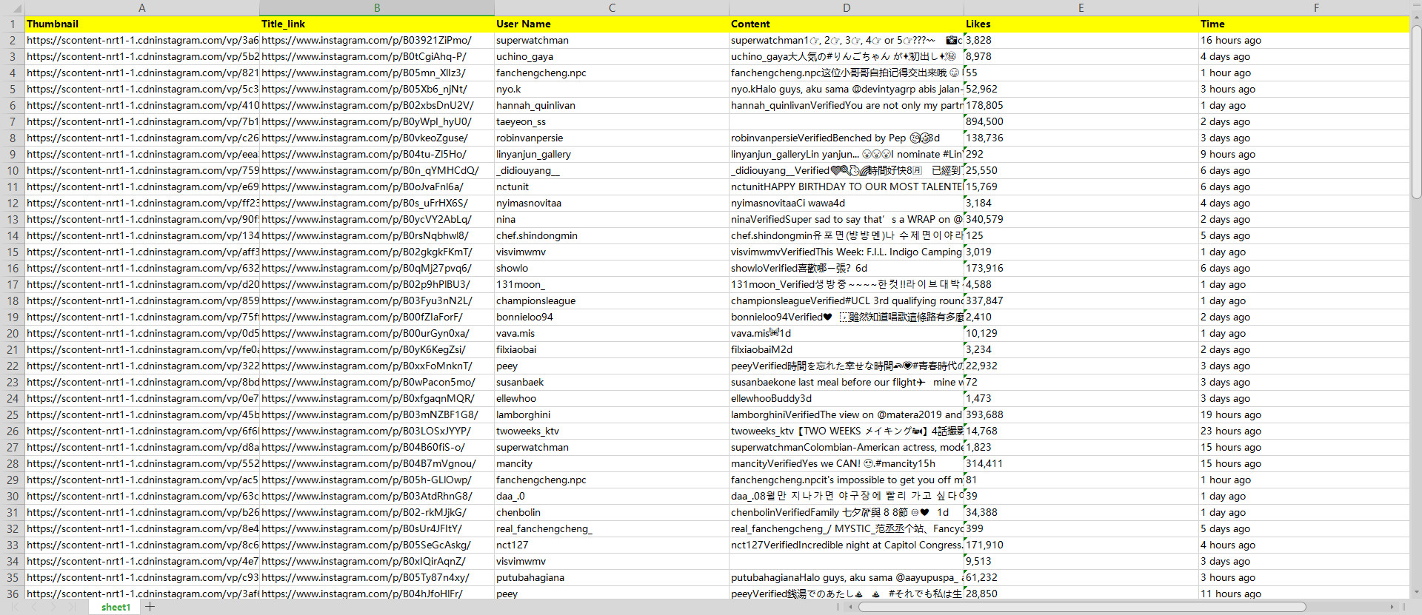Select the lamborghini user name cell
The height and width of the screenshot is (615, 1422).
pyautogui.click(x=612, y=414)
